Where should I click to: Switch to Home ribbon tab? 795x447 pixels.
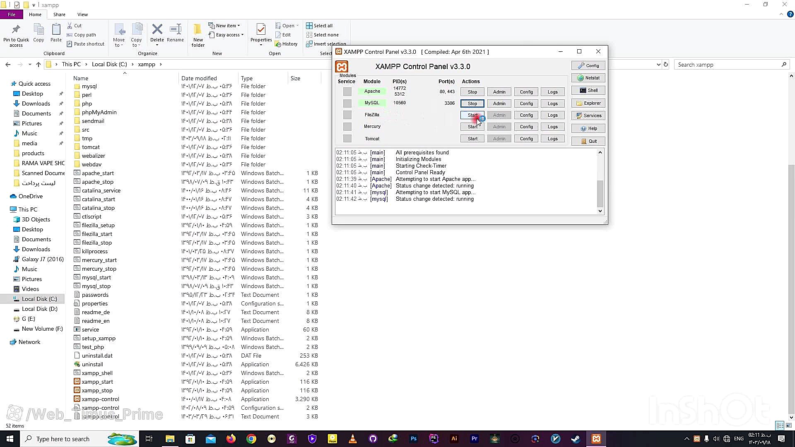click(35, 14)
